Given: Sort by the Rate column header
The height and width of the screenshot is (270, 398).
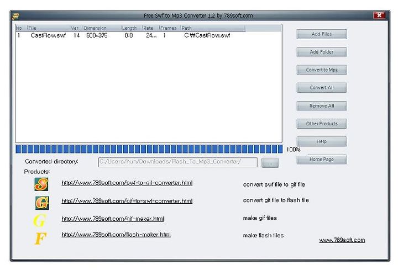Looking at the screenshot, I should tap(150, 28).
